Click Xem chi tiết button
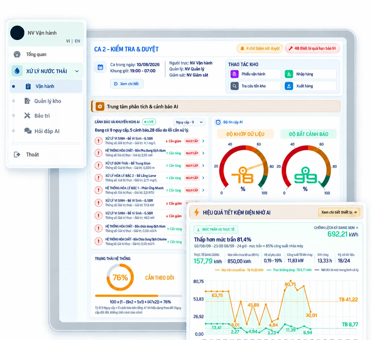The width and height of the screenshot is (372, 340). [126, 84]
